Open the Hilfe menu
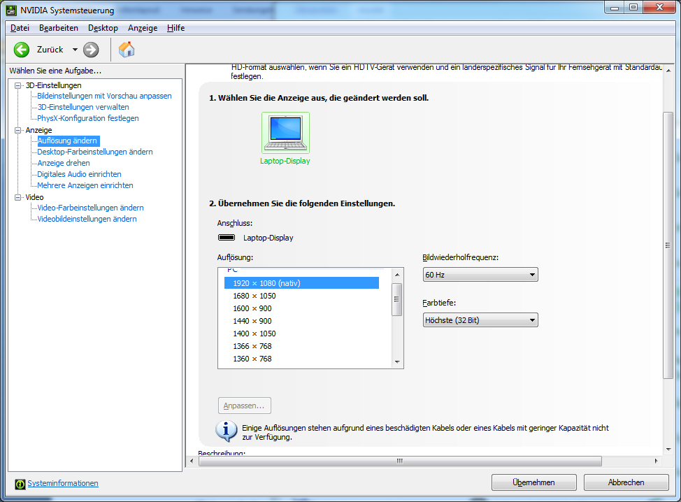 [176, 28]
